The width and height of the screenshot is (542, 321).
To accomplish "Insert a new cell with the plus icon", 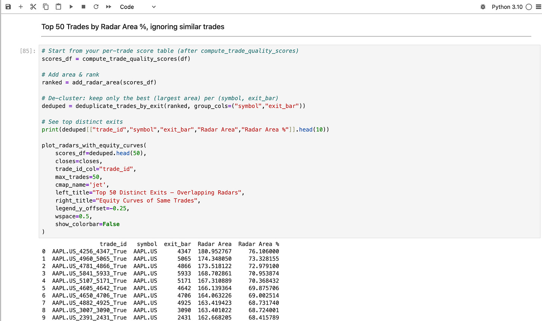I will point(21,7).
